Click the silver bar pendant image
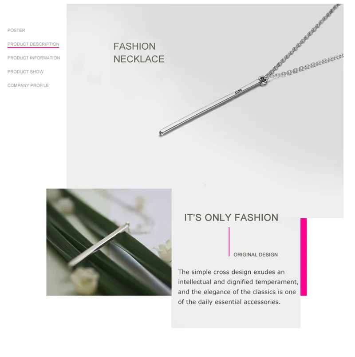The image size is (355, 357). (213, 106)
